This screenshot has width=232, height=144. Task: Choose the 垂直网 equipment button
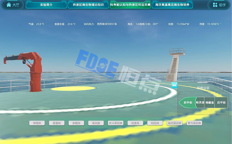pyautogui.click(x=57, y=123)
